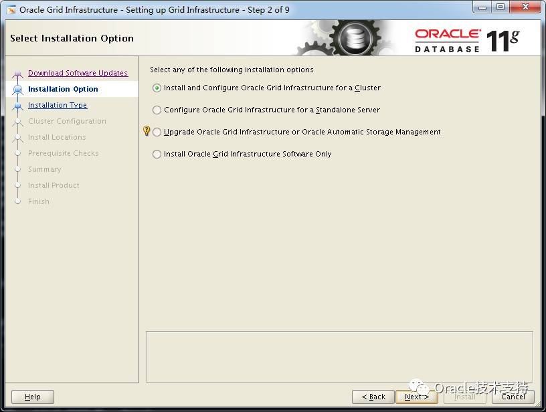Click the empty message box area
The image size is (546, 412).
[339, 356]
